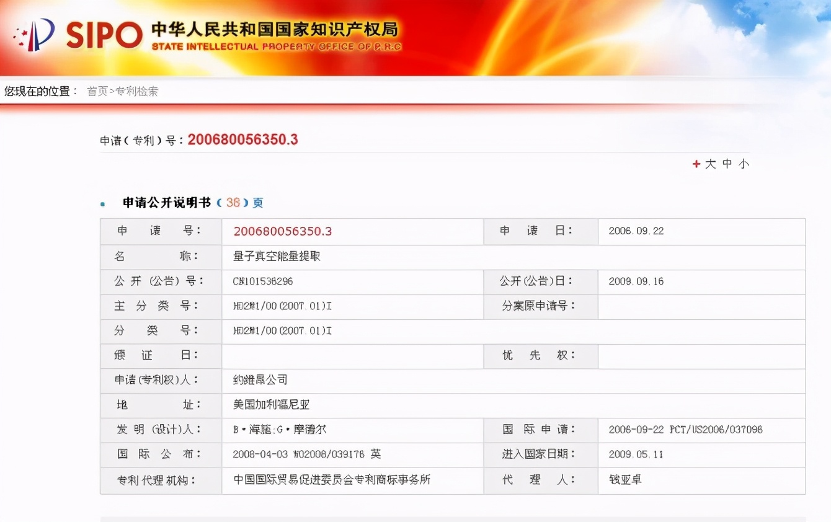This screenshot has width=831, height=522.
Task: Click the applicant name 约维昂公司
Action: pyautogui.click(x=260, y=380)
